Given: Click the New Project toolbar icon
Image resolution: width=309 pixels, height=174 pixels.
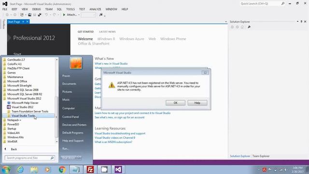Looking at the screenshot, I should 22,15.
